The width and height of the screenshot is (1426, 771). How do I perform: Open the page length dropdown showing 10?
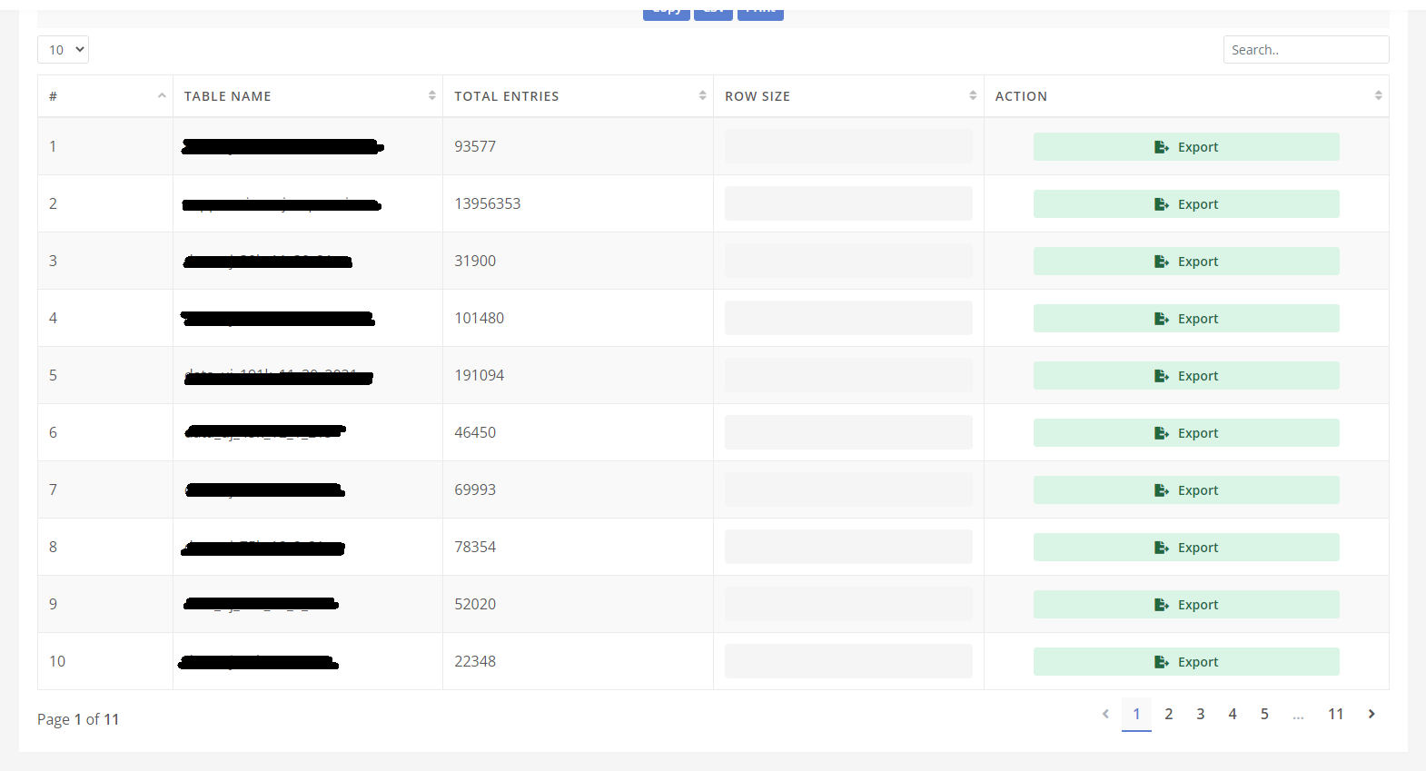63,49
